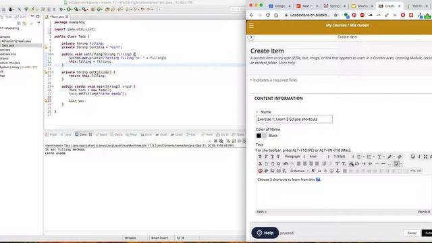This screenshot has width=432, height=243.
Task: Open the numbered list style dropdown arrow
Action: 374,157
